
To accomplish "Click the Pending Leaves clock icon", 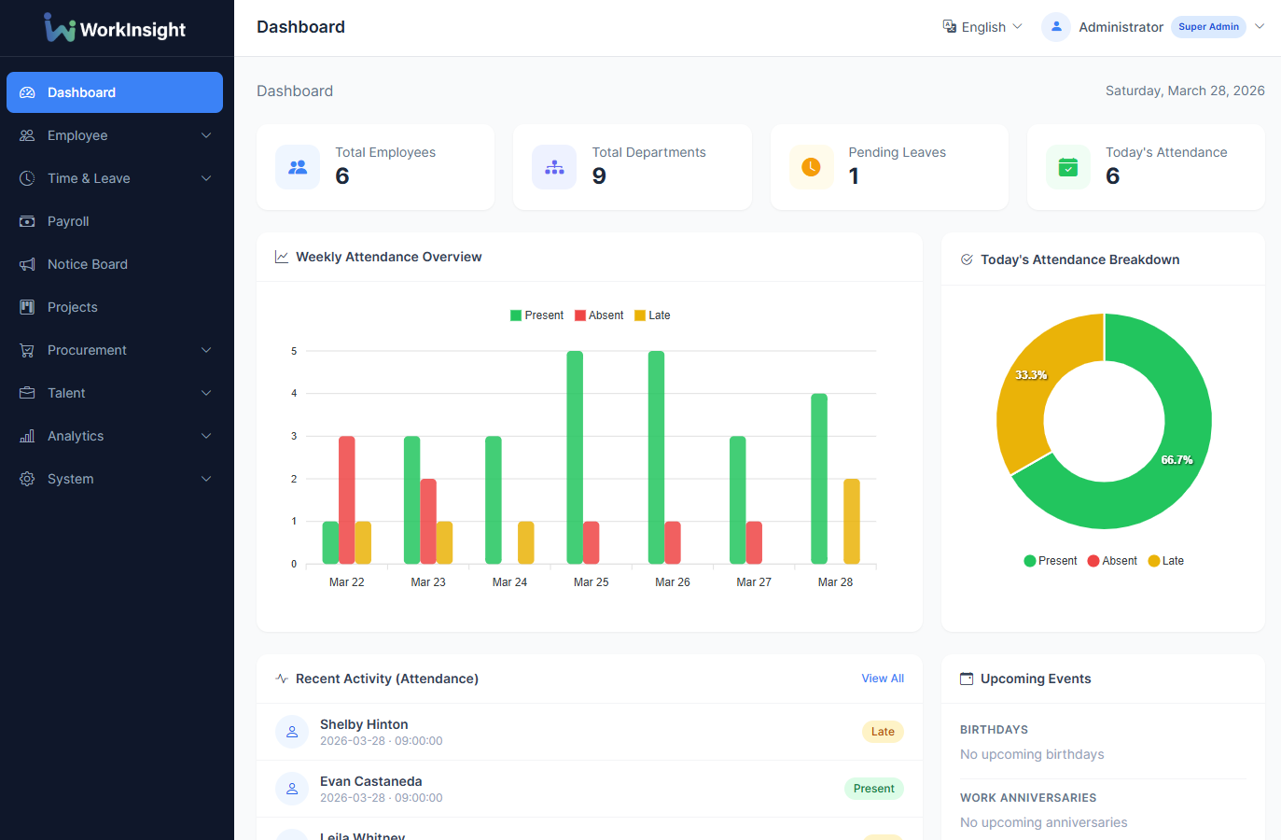I will [x=811, y=167].
